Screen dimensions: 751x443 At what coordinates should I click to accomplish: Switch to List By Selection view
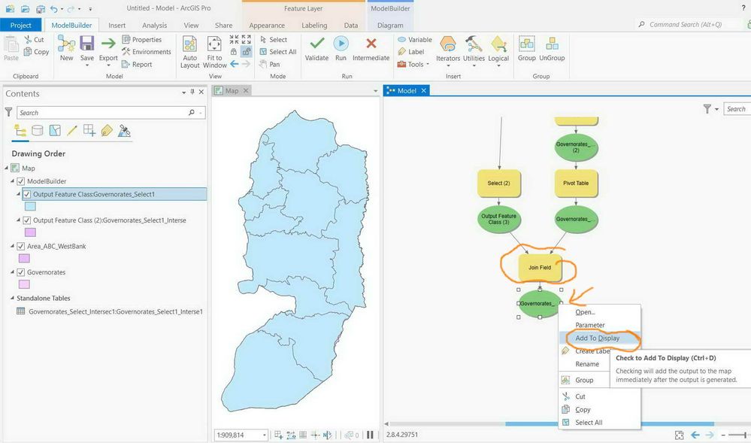click(55, 130)
